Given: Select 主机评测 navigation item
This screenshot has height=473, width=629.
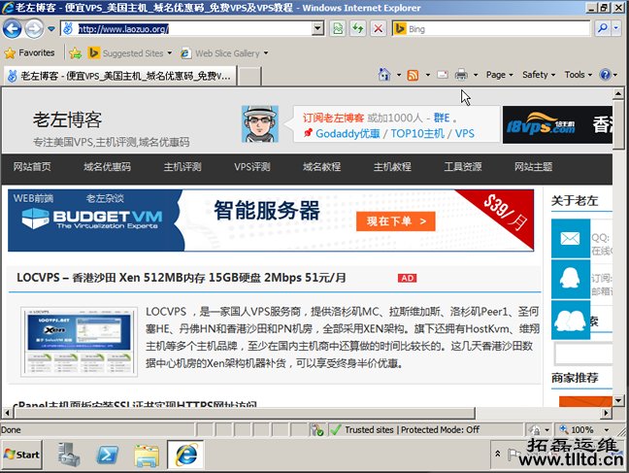Looking at the screenshot, I should 182,167.
